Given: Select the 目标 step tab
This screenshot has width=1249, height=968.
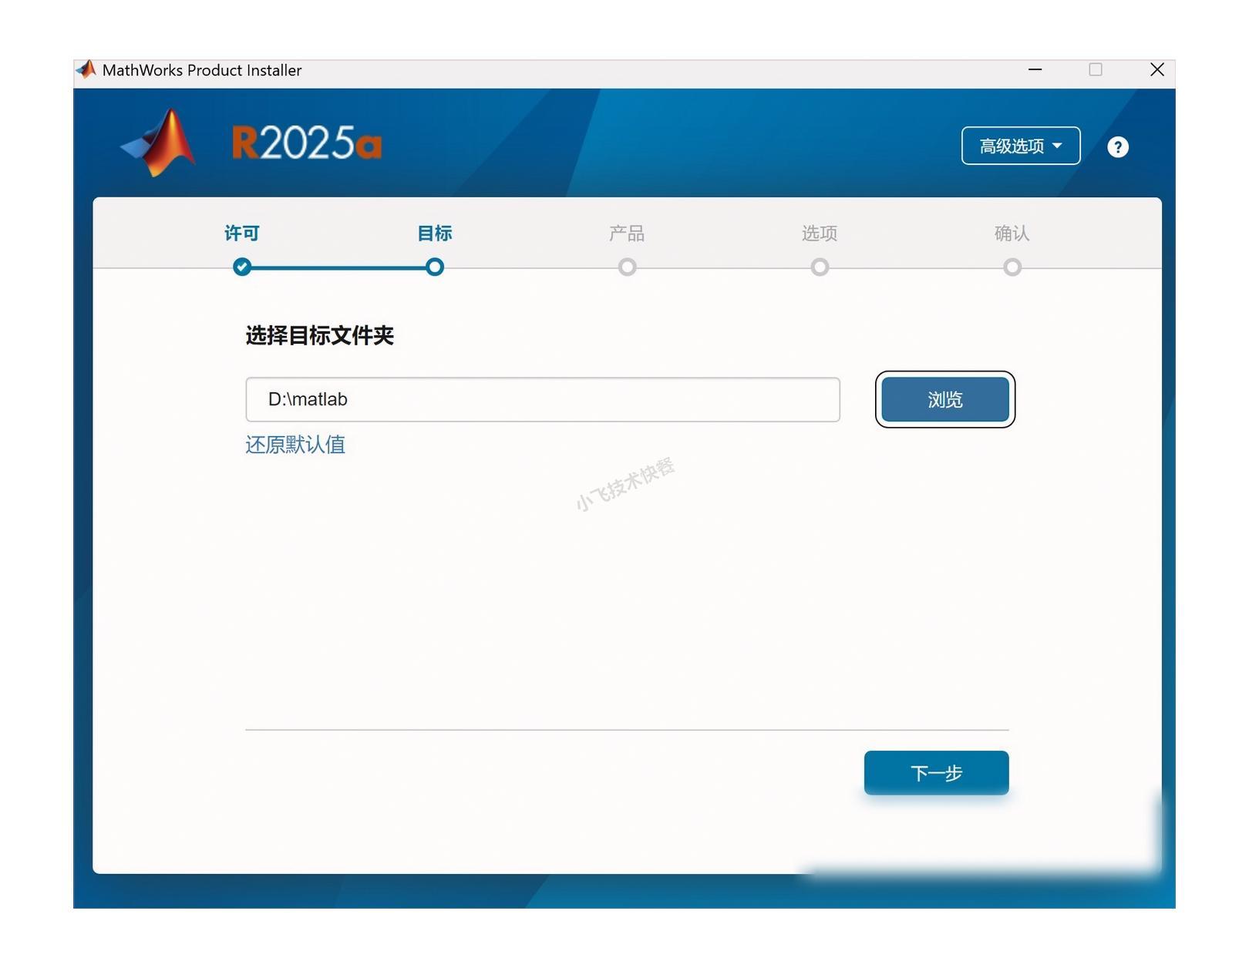Looking at the screenshot, I should (x=435, y=234).
